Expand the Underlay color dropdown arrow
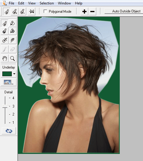 point(14,74)
